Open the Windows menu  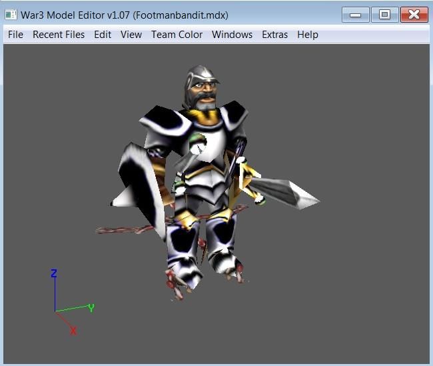point(232,35)
